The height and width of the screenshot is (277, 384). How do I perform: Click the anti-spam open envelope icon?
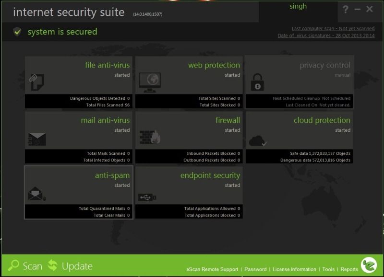click(37, 194)
